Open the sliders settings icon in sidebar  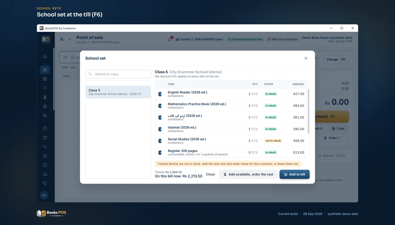click(45, 156)
